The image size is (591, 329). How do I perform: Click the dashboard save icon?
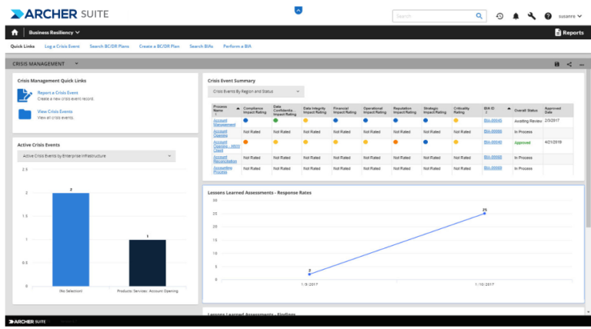coord(557,65)
